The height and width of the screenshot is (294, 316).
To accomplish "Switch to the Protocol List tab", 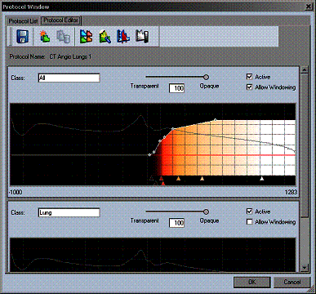I will (23, 21).
